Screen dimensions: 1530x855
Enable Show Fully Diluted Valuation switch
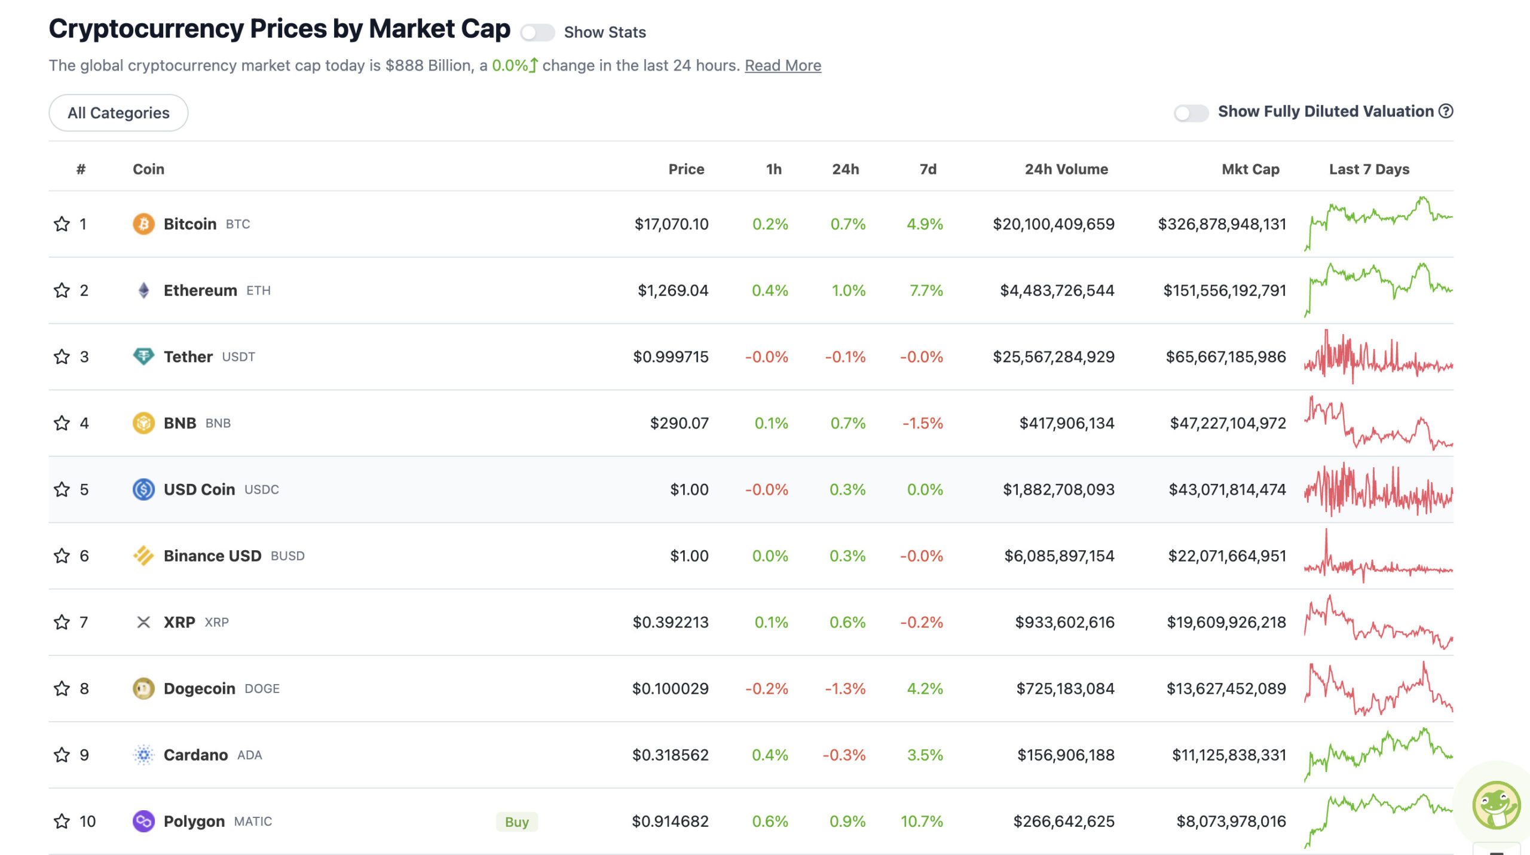click(1191, 112)
